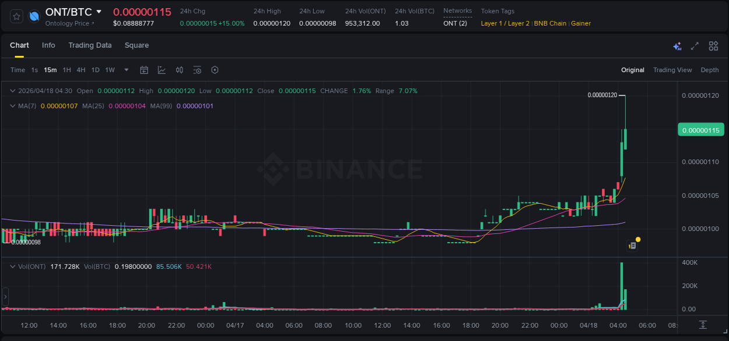
Task: Click the 24h change +15.00% value
Action: pos(232,23)
